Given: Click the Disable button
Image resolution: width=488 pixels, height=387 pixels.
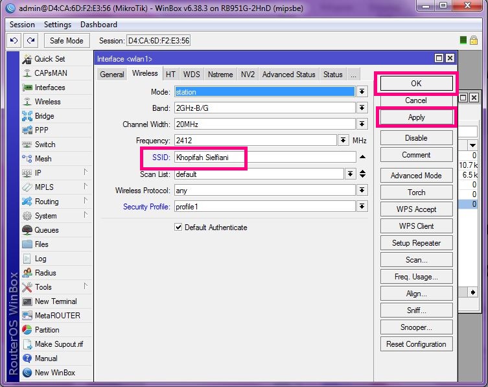Looking at the screenshot, I should [417, 138].
